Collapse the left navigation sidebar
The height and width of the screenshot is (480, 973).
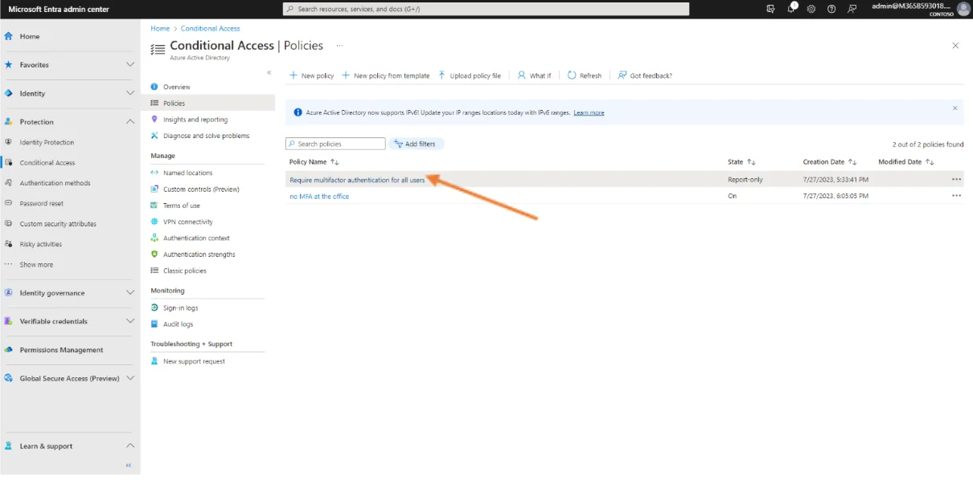129,466
